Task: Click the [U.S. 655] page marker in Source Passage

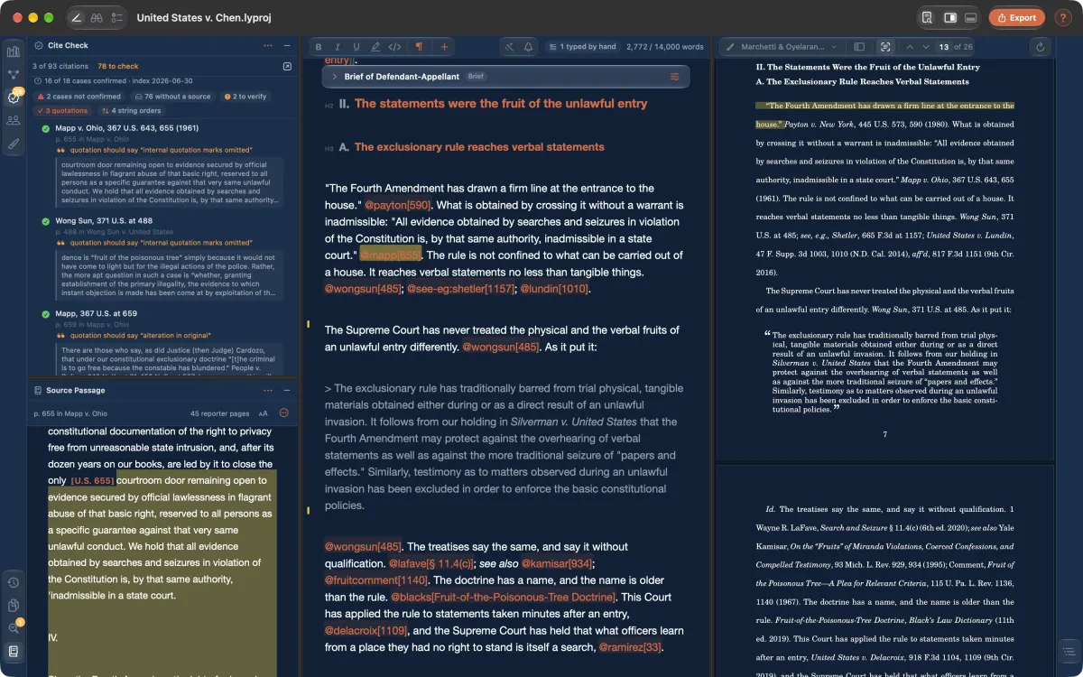Action: (92, 480)
